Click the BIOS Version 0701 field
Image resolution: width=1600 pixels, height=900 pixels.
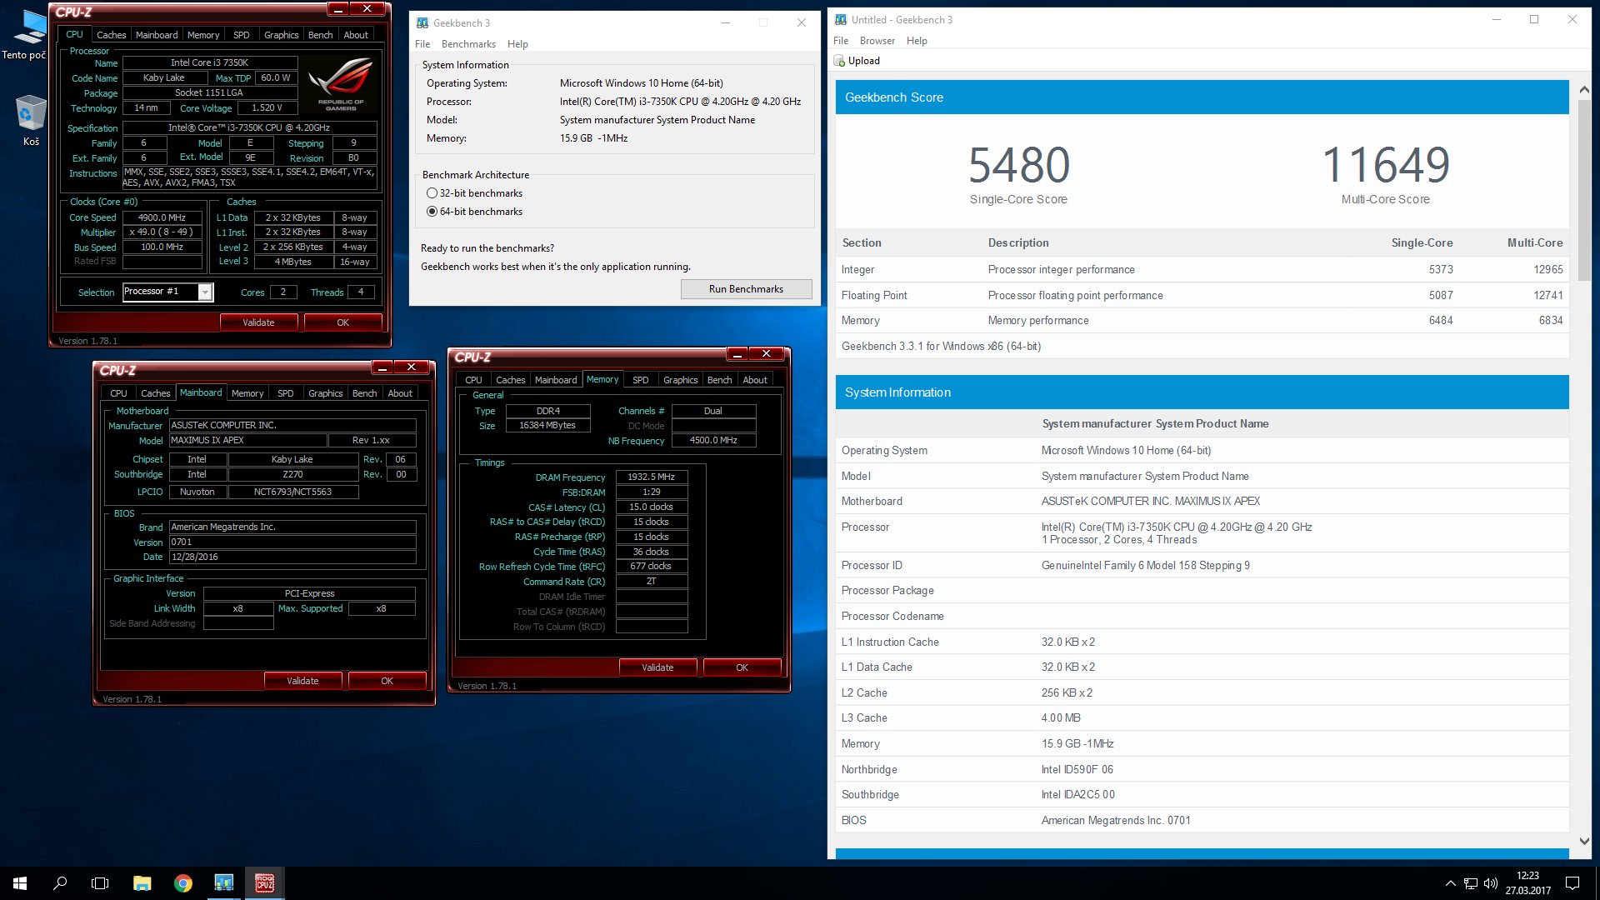292,542
